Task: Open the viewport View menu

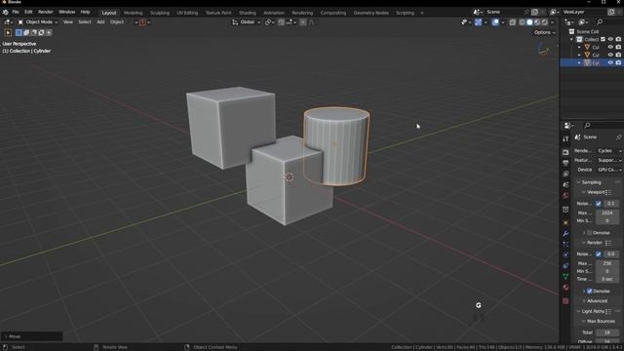Action: (x=68, y=22)
